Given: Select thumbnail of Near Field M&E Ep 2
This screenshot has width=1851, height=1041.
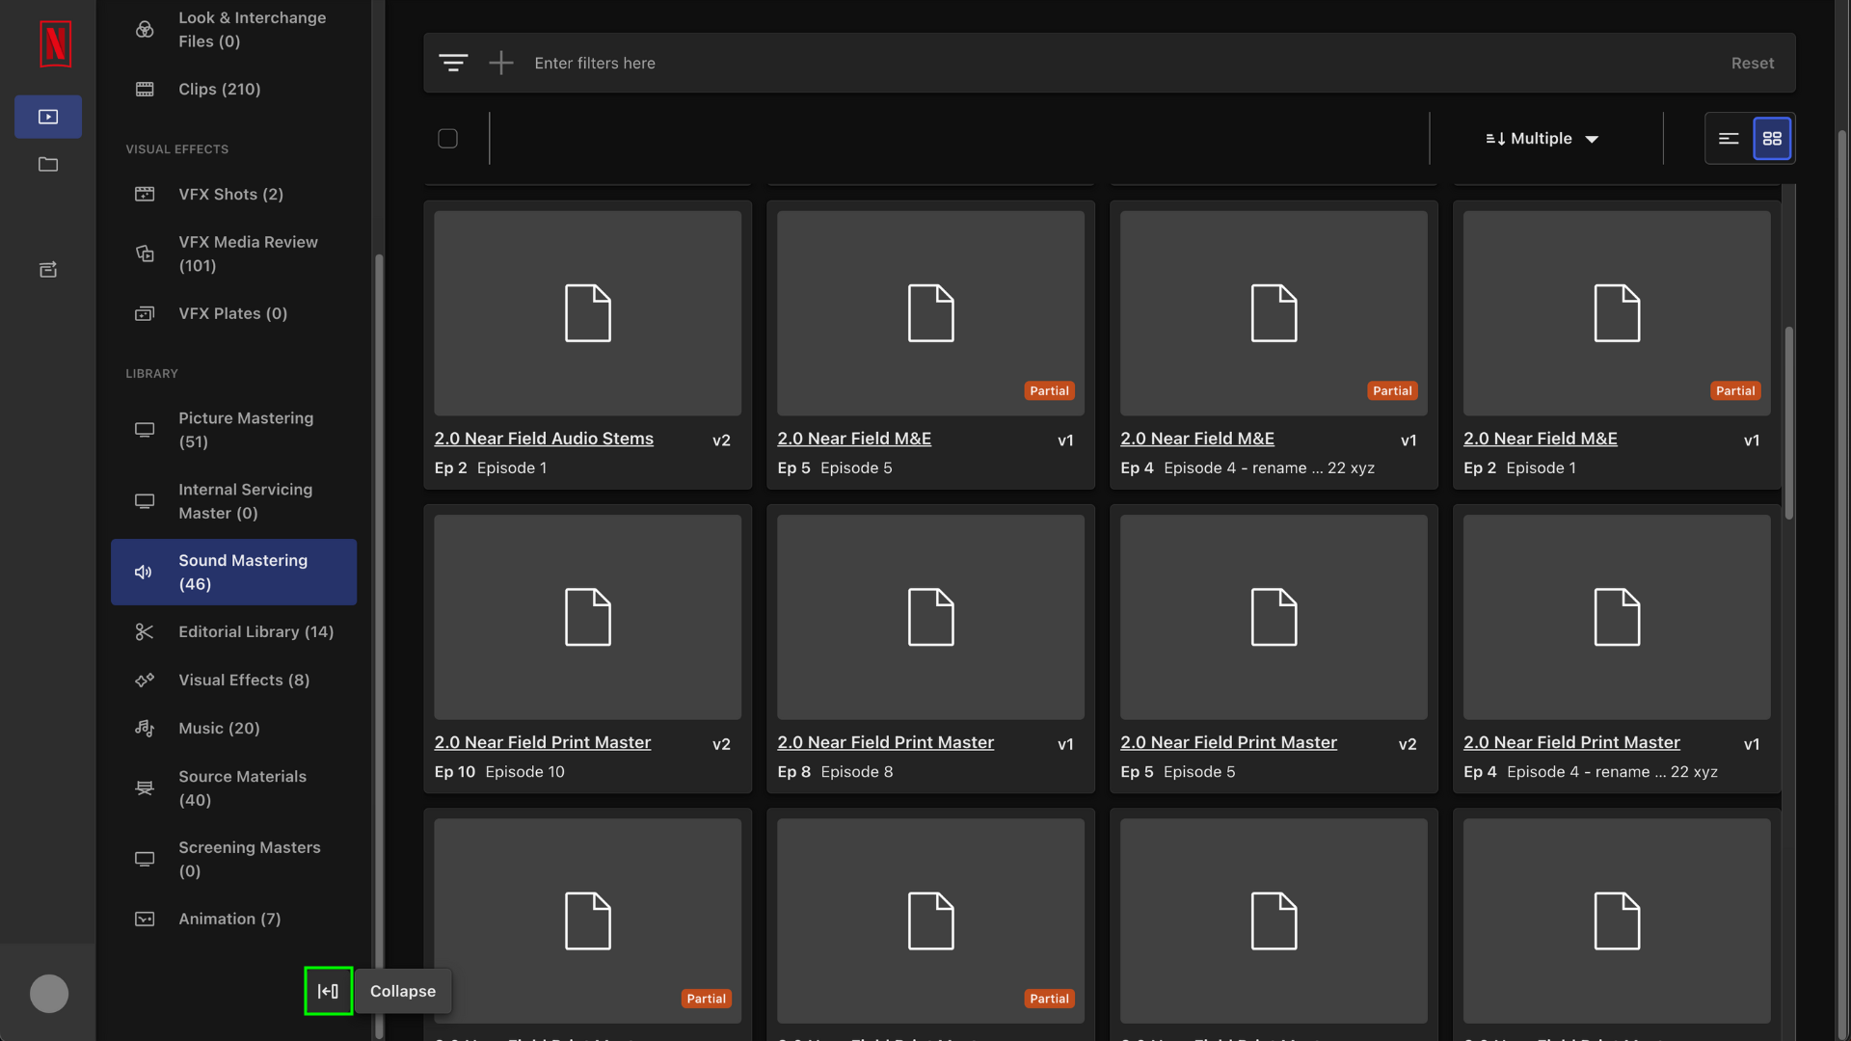Looking at the screenshot, I should click(1617, 313).
